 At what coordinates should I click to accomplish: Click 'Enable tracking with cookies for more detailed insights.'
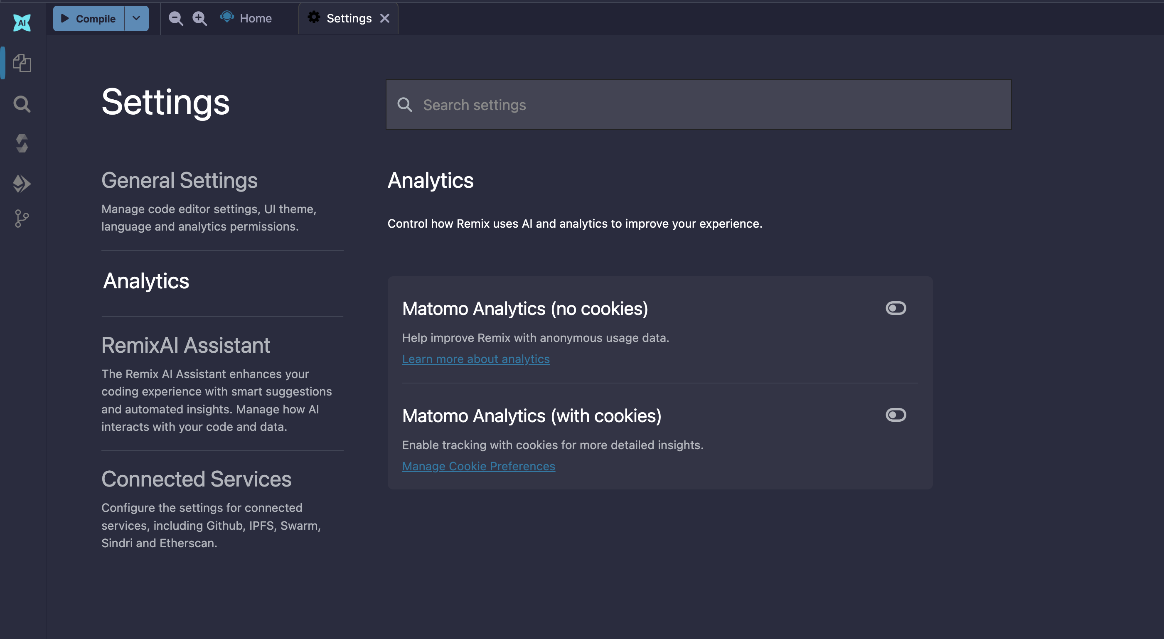pyautogui.click(x=553, y=445)
